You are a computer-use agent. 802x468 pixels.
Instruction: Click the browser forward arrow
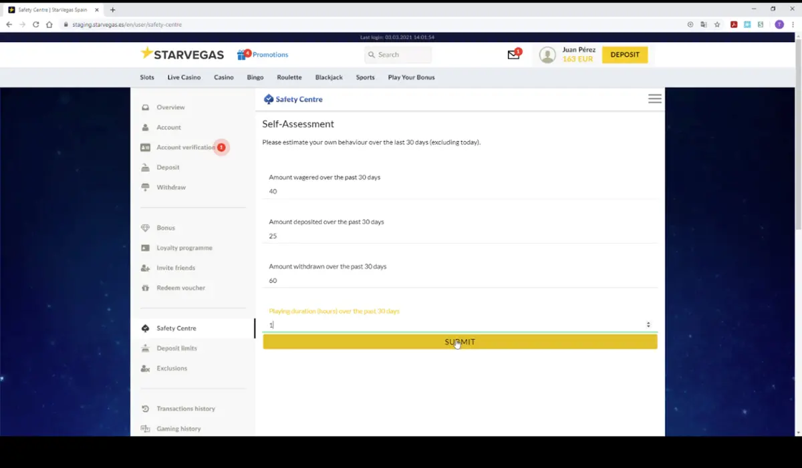coord(22,25)
